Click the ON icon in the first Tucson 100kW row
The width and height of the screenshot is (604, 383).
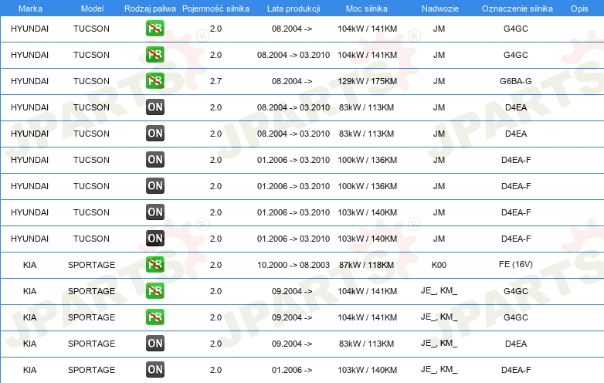click(x=155, y=160)
